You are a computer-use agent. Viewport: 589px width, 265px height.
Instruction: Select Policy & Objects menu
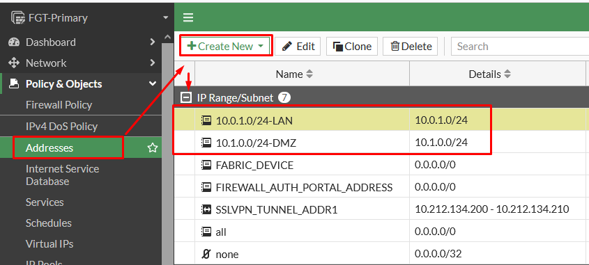click(x=64, y=84)
